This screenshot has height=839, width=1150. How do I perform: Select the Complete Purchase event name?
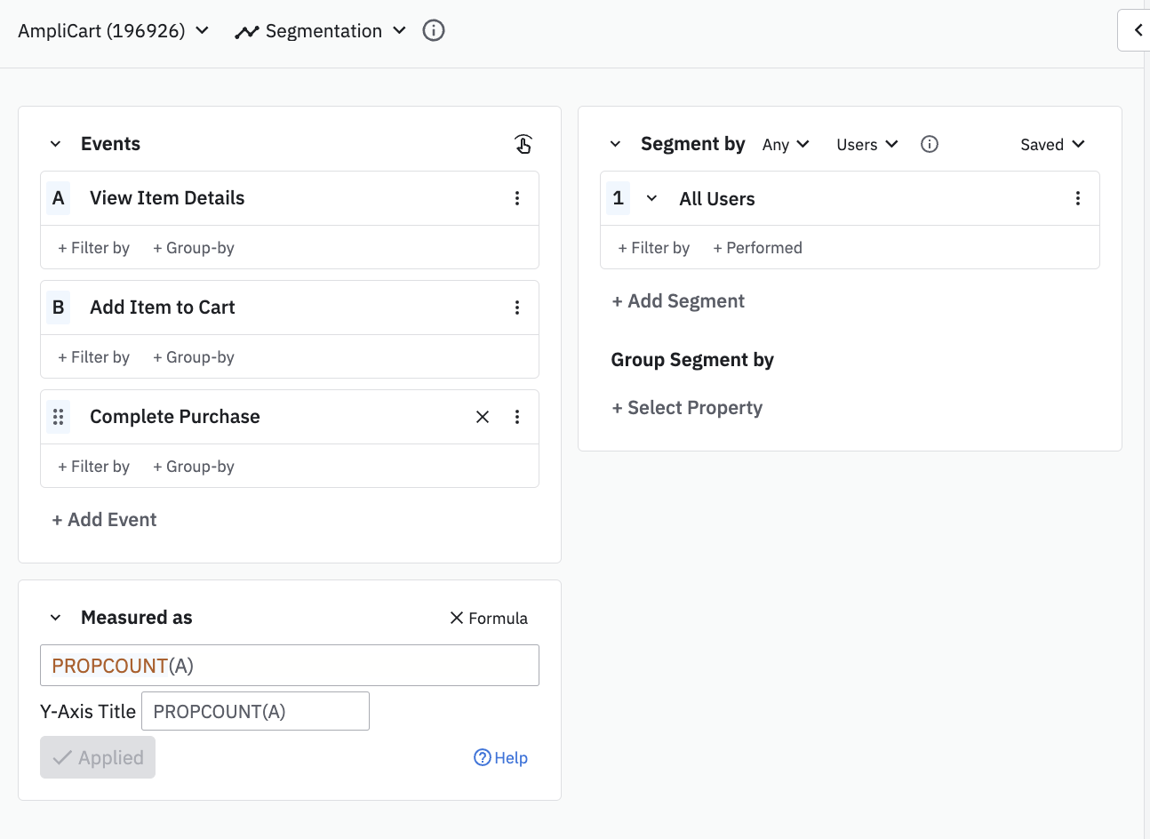coord(175,417)
